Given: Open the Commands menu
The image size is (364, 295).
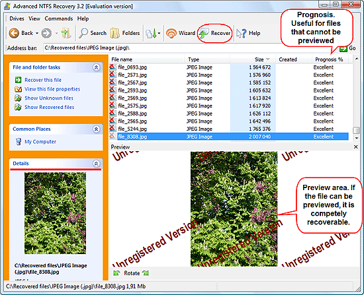Looking at the screenshot, I should tap(59, 18).
